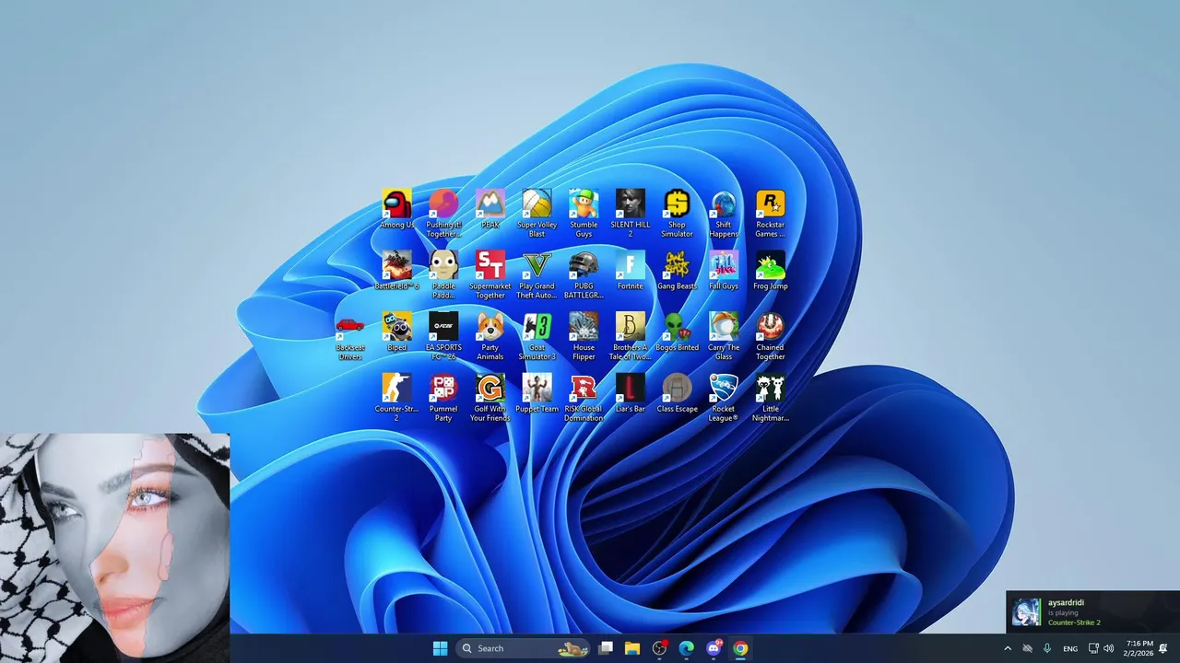Open the ENG language switcher
Screen dimensions: 1180x663
(x=1070, y=648)
